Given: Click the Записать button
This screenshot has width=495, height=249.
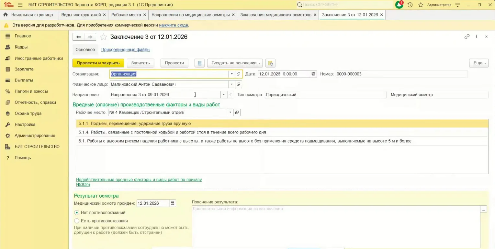Looking at the screenshot, I should pos(140,63).
